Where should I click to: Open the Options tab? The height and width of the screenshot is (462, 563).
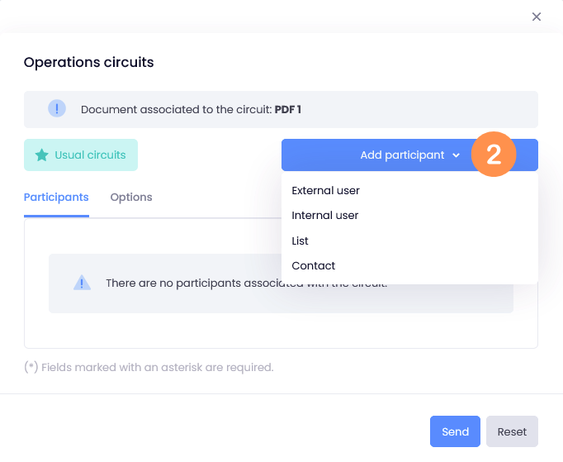(x=131, y=197)
